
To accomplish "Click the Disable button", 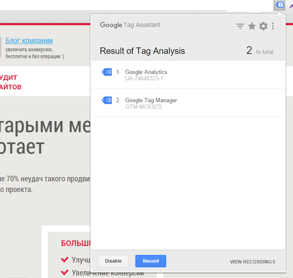I will coord(113,261).
